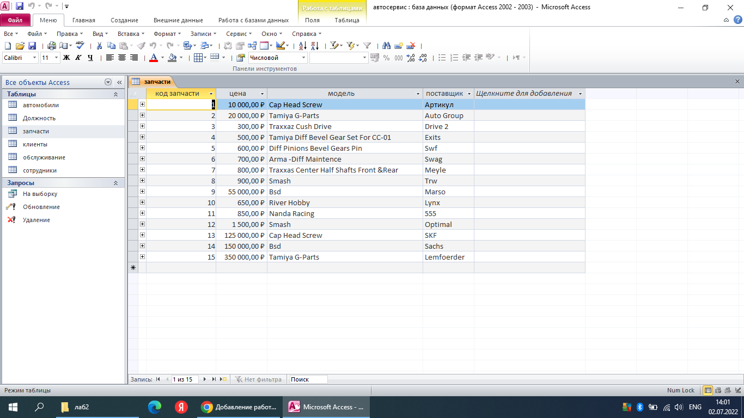Align text left icon
Image resolution: width=744 pixels, height=418 pixels.
click(109, 58)
